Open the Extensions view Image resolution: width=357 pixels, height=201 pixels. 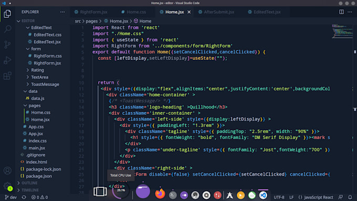pos(7,76)
